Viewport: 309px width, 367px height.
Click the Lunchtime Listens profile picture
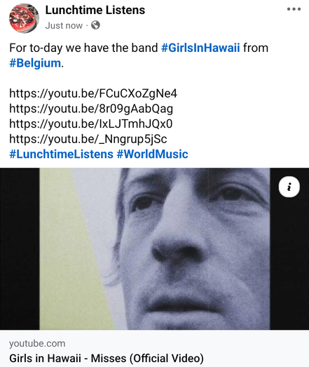(24, 18)
